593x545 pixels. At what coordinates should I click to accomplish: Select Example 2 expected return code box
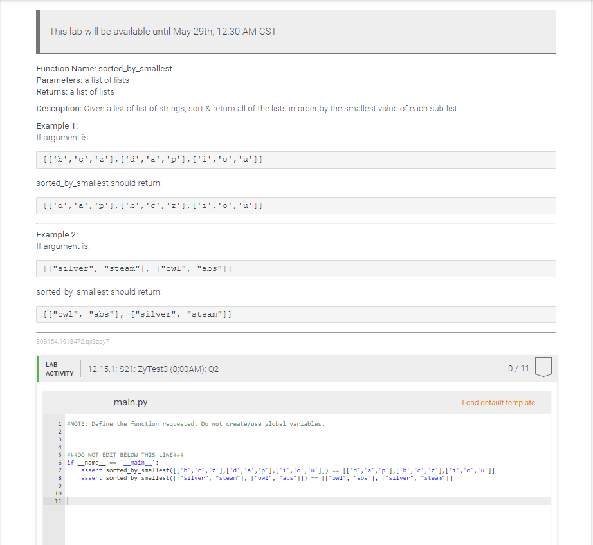coord(296,314)
